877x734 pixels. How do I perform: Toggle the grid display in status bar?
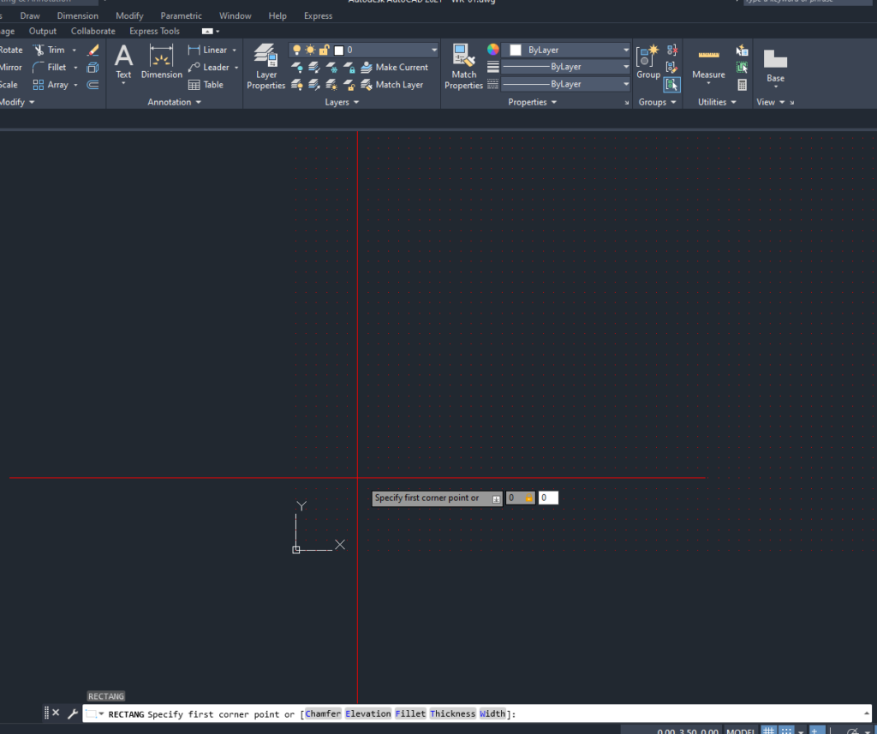768,731
